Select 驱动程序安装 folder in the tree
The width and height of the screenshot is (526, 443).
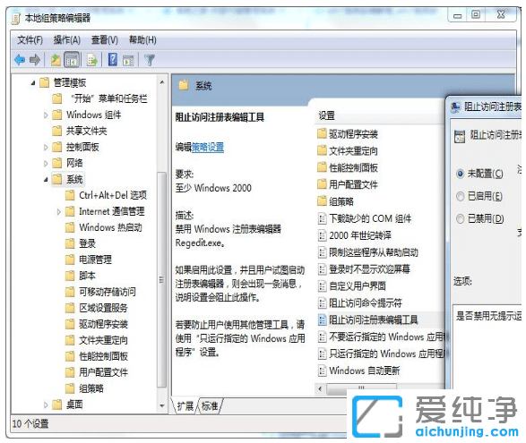(103, 324)
